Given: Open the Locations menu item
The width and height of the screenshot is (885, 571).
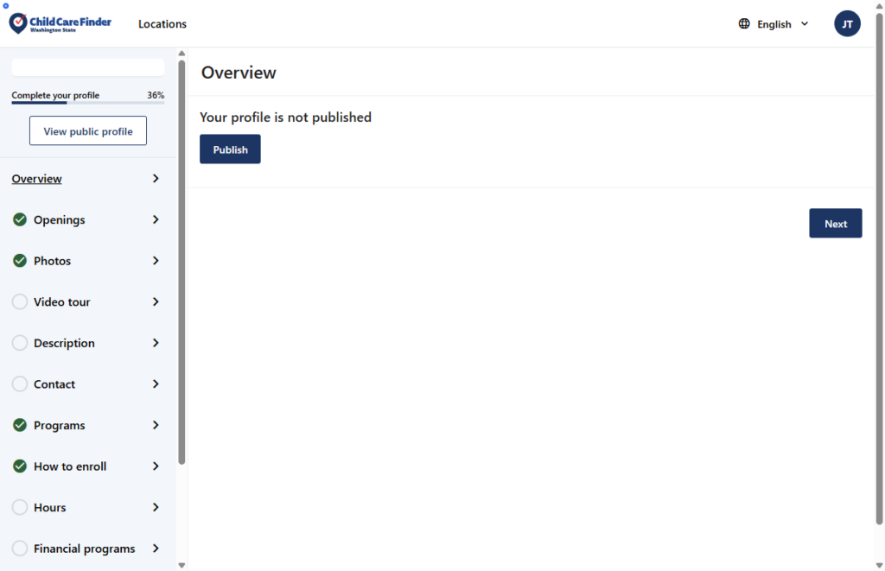Looking at the screenshot, I should (162, 24).
